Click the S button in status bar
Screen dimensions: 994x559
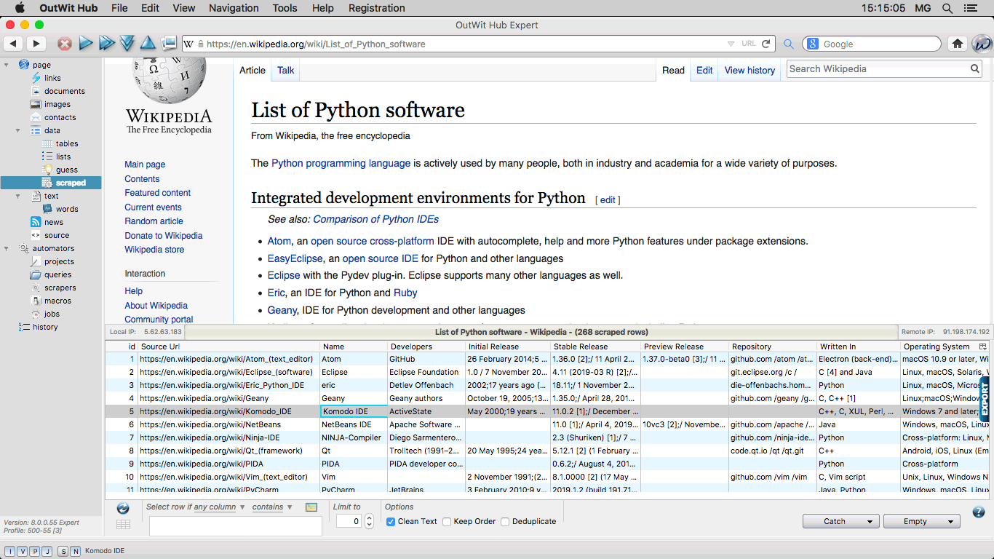63,551
